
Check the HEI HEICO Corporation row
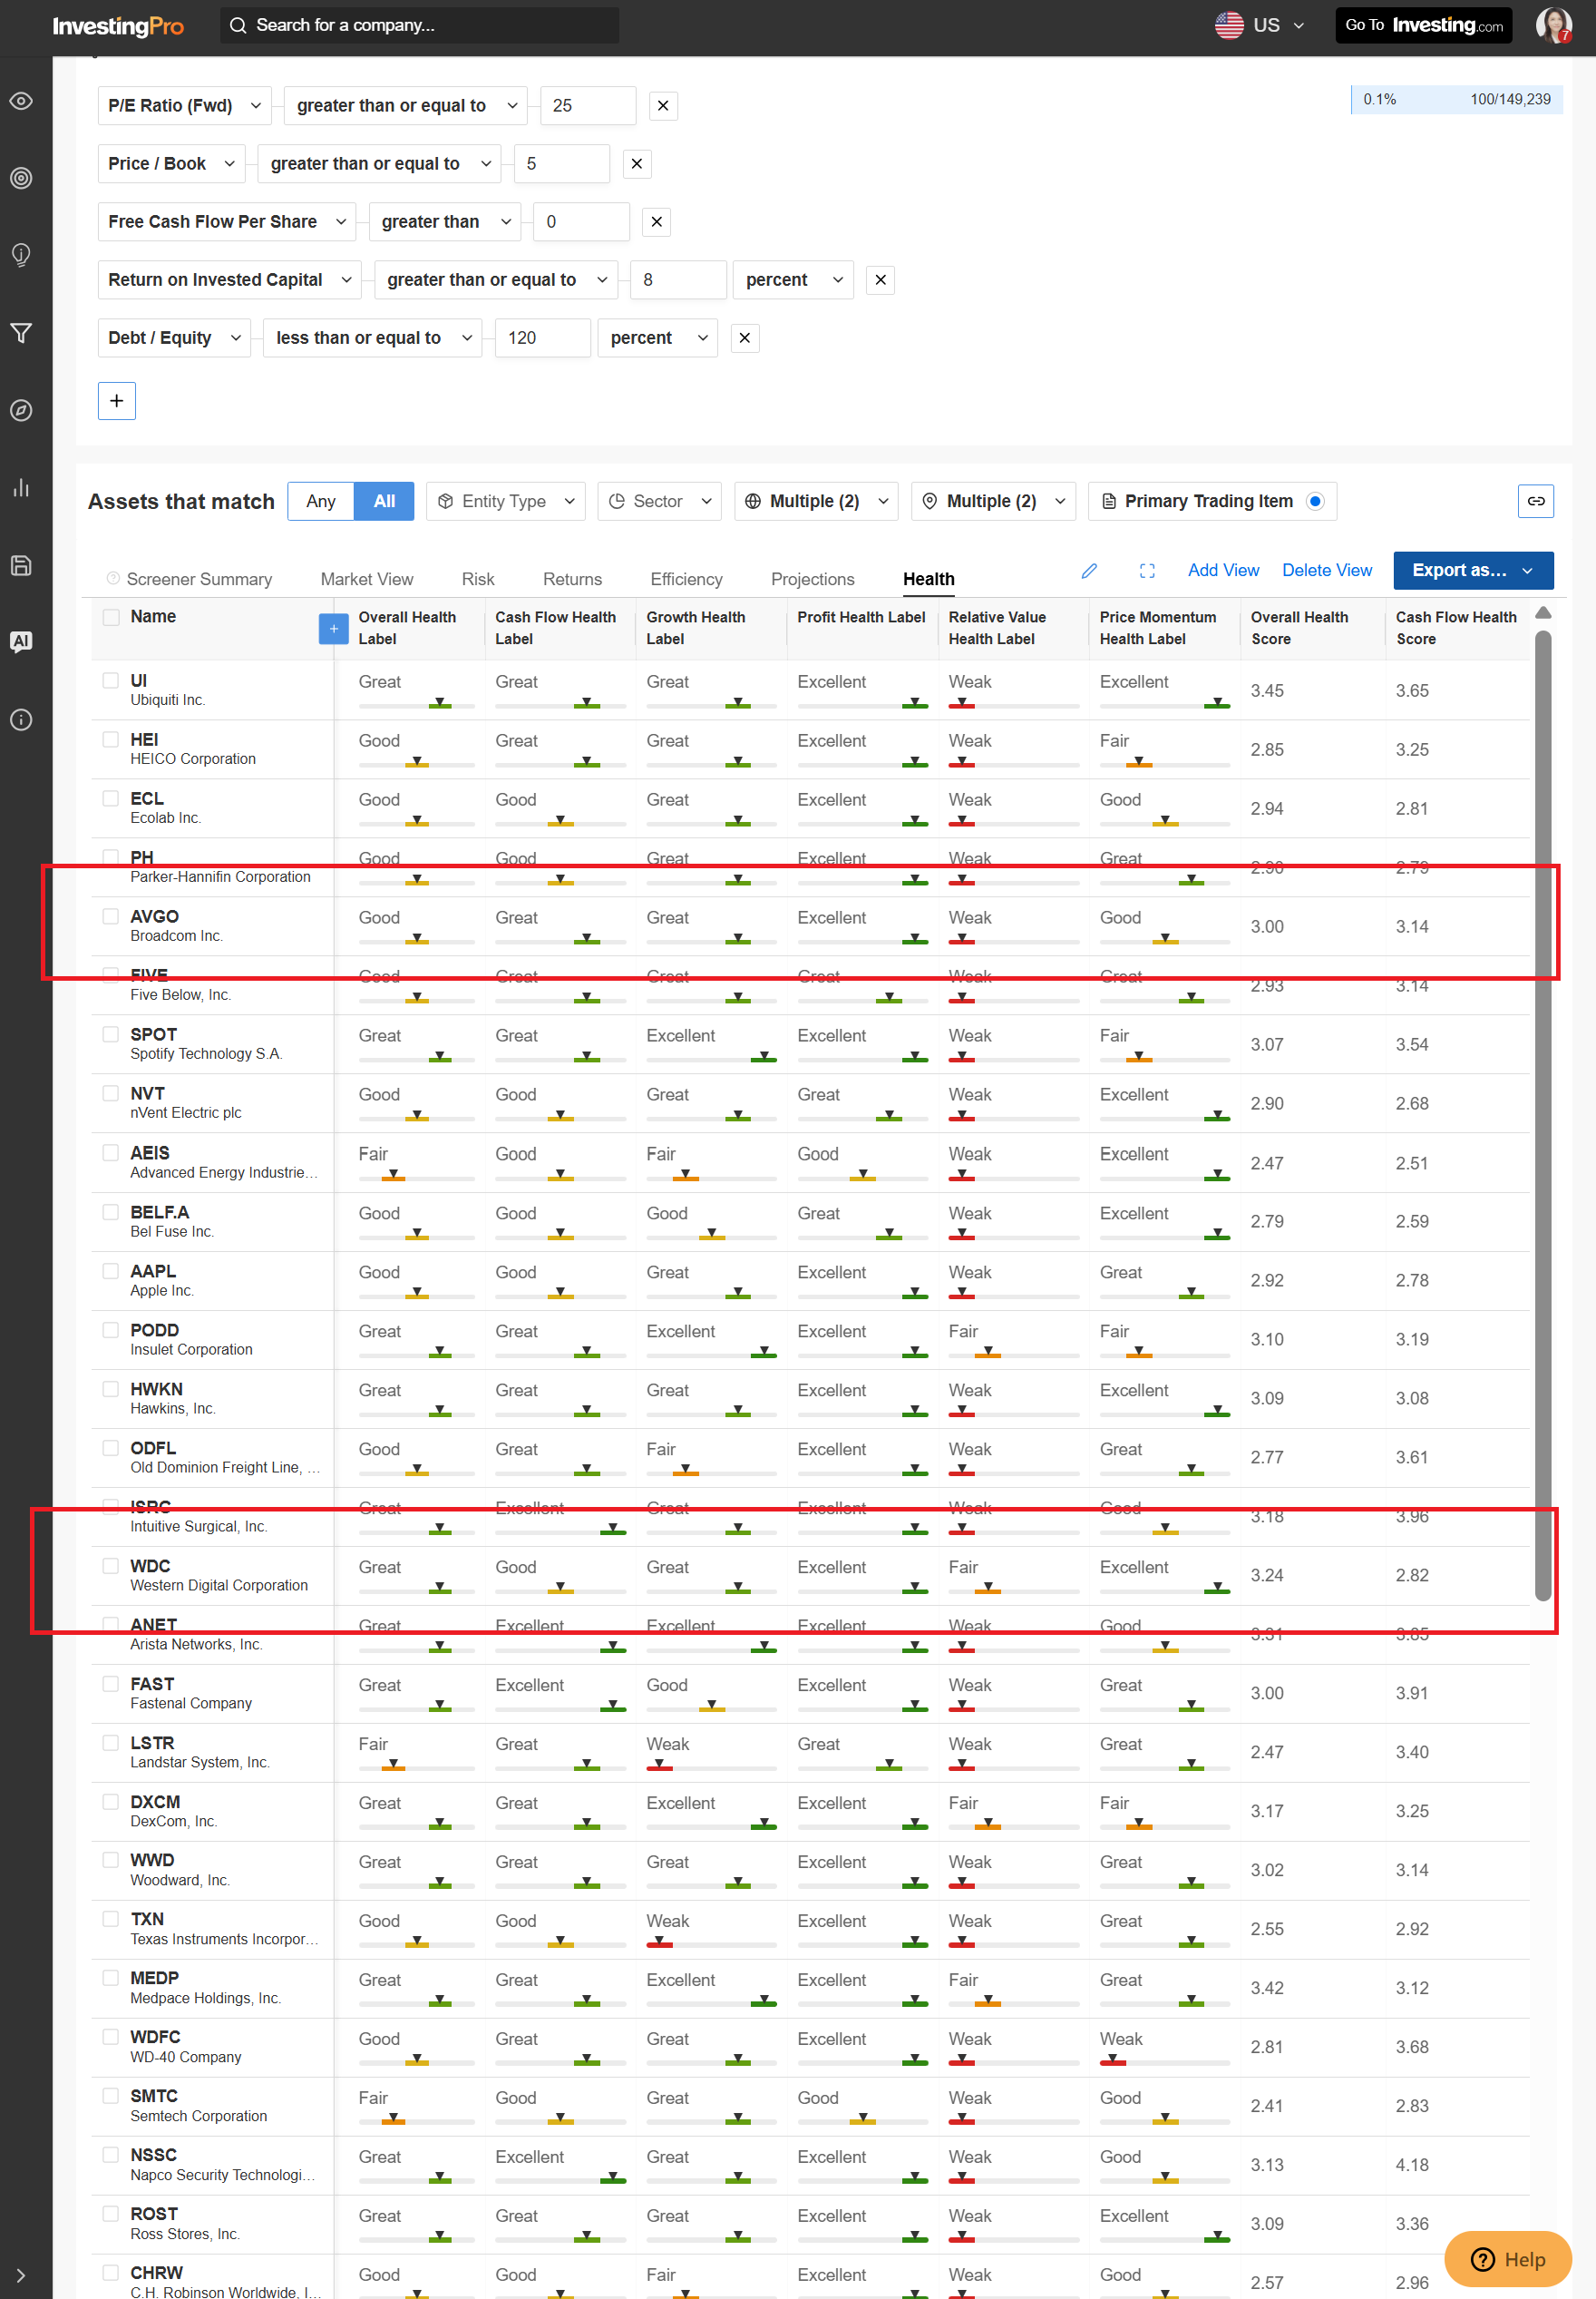click(111, 739)
